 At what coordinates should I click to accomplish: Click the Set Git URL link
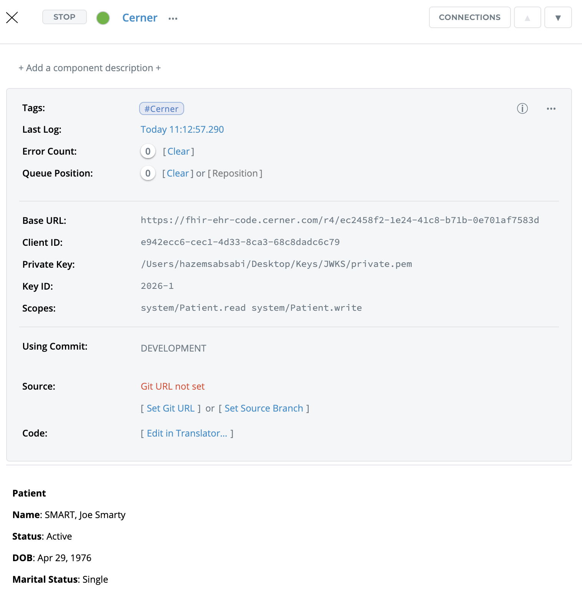tap(171, 408)
